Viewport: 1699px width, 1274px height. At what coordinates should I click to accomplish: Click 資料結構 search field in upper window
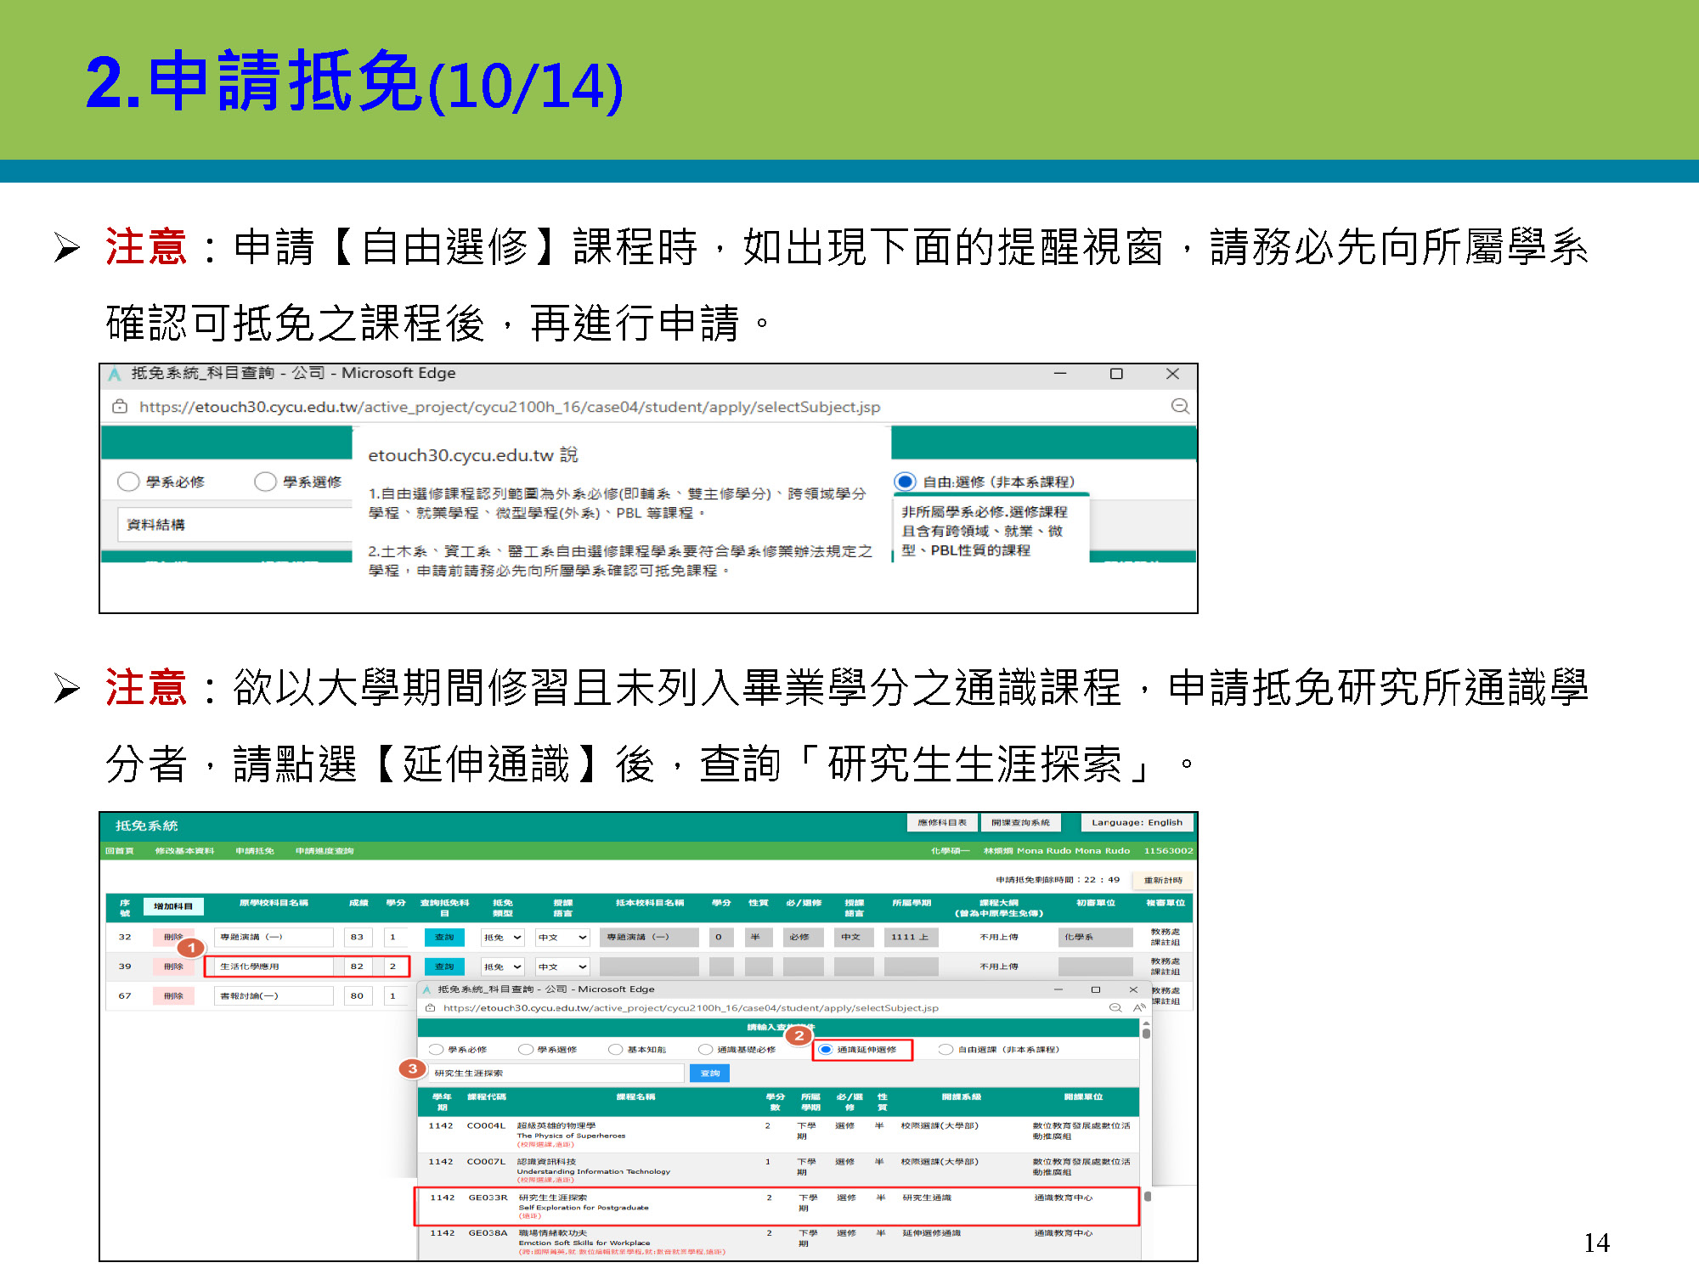235,524
